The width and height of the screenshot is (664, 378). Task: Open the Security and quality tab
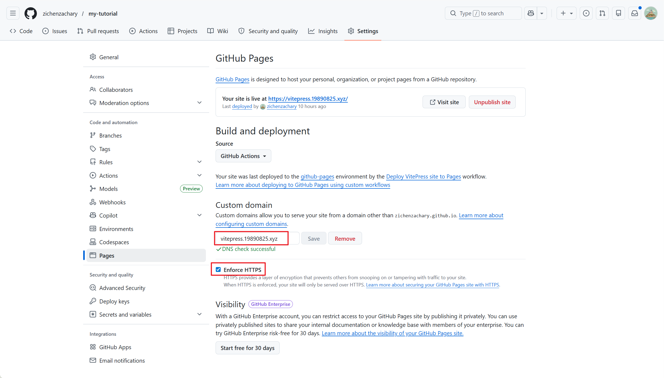pos(268,31)
